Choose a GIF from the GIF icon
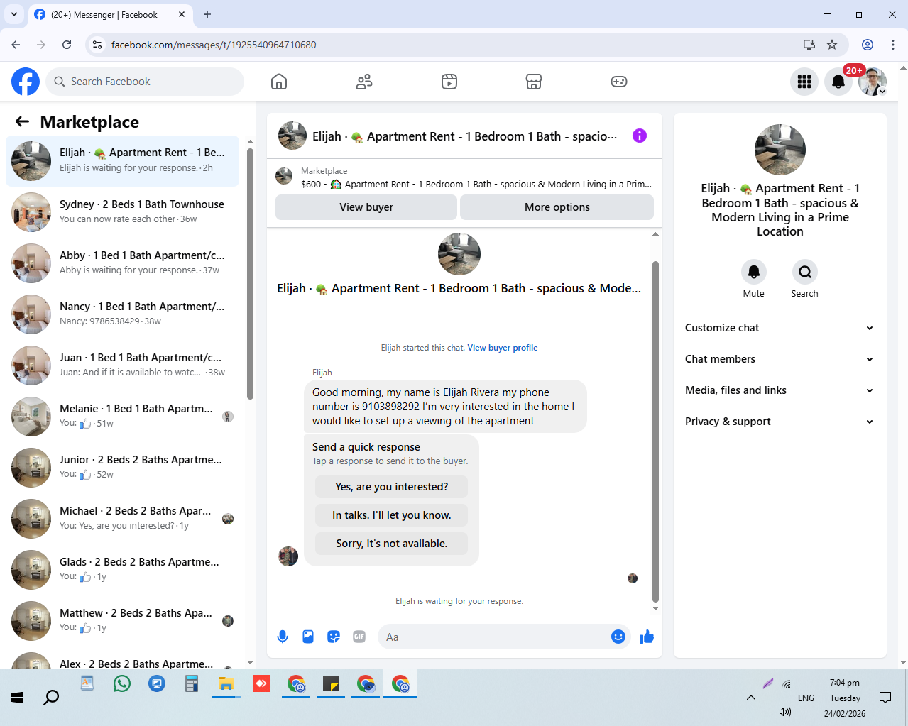 (359, 637)
